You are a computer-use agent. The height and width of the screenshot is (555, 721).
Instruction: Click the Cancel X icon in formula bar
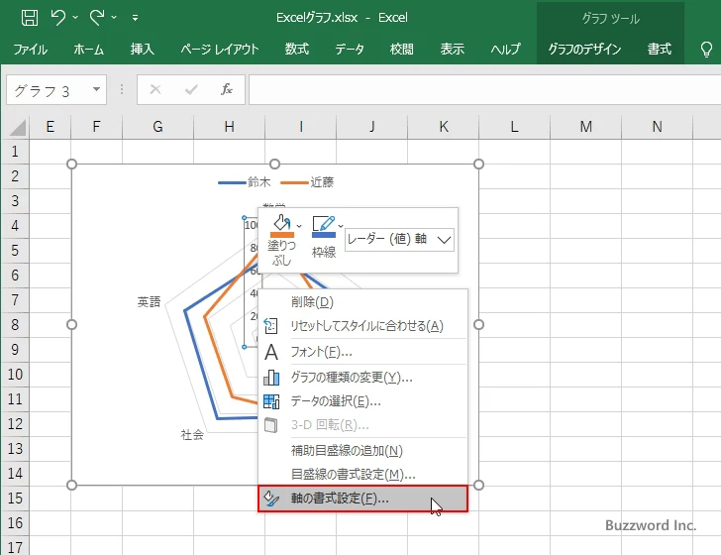(x=155, y=89)
